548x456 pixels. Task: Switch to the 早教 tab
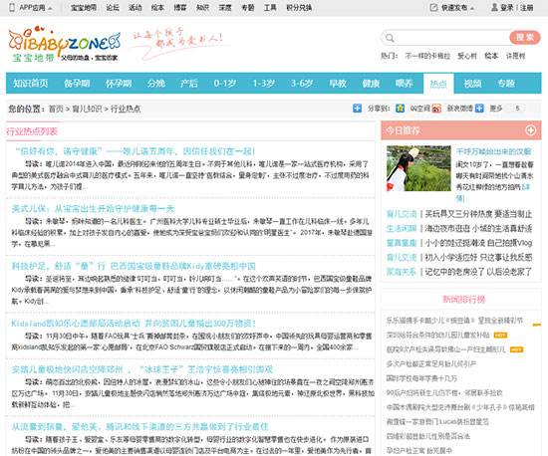point(338,83)
